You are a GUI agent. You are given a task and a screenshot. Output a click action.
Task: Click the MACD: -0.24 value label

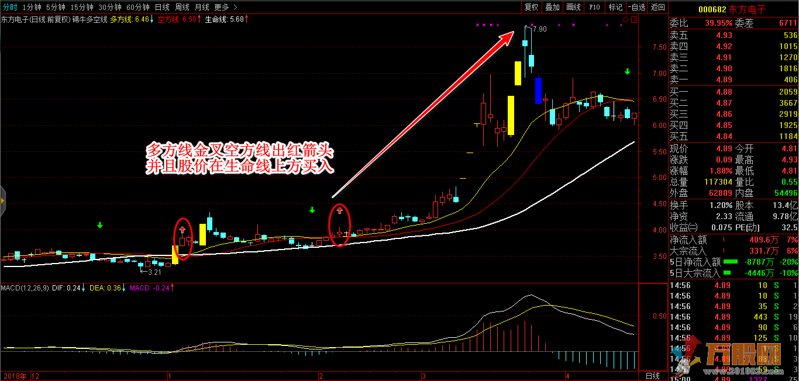152,288
